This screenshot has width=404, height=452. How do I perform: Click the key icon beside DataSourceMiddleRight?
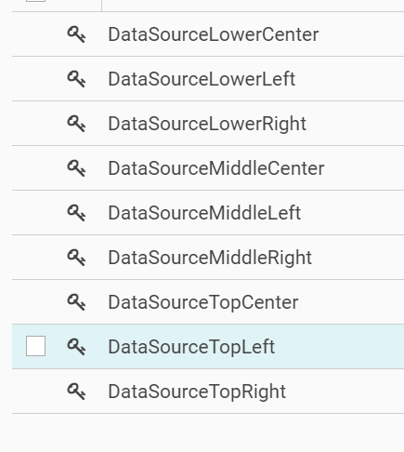pyautogui.click(x=76, y=258)
